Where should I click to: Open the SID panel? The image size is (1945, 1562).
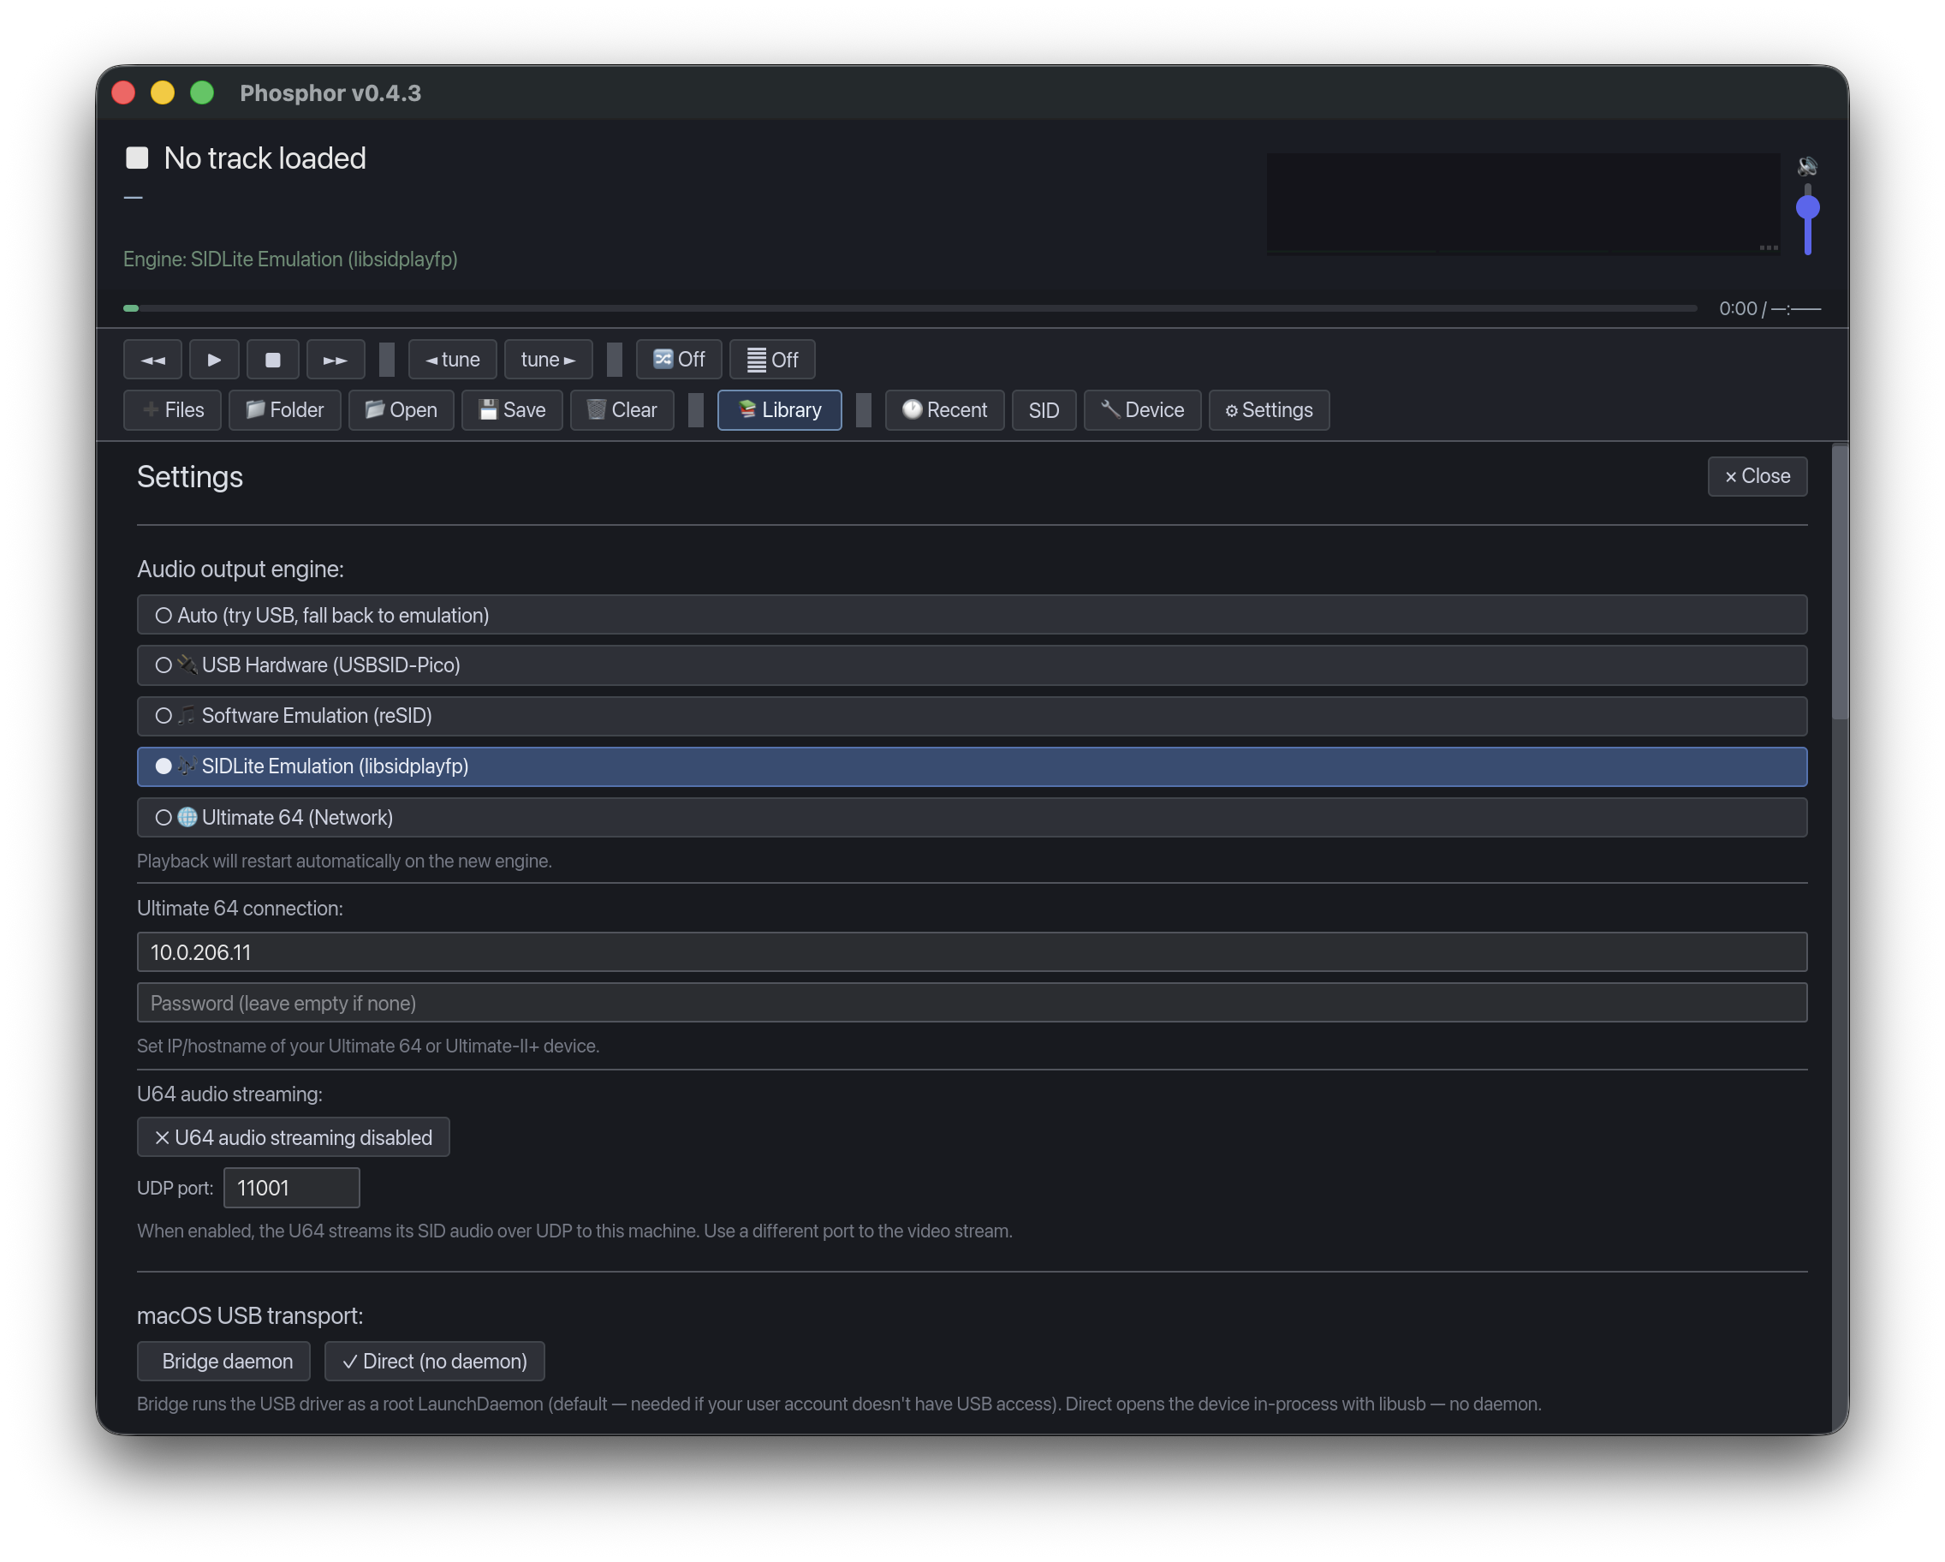coord(1044,410)
